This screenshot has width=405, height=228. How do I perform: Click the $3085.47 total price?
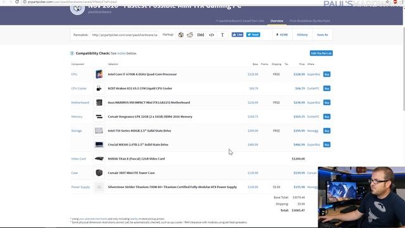pyautogui.click(x=298, y=210)
